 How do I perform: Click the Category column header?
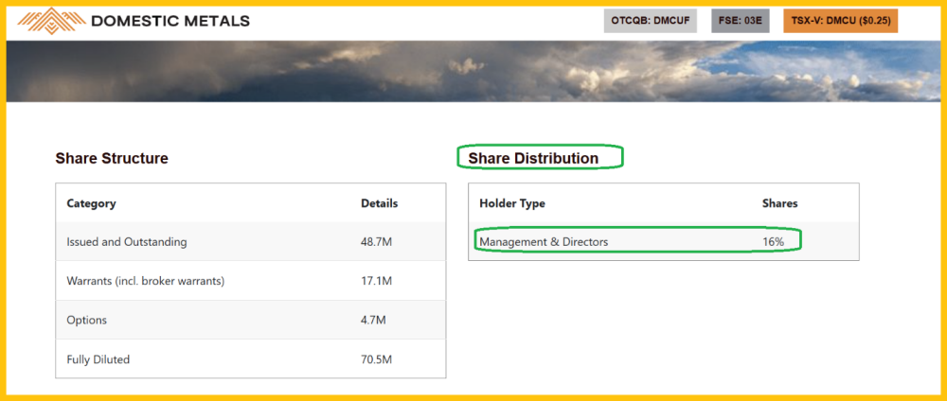coord(91,203)
